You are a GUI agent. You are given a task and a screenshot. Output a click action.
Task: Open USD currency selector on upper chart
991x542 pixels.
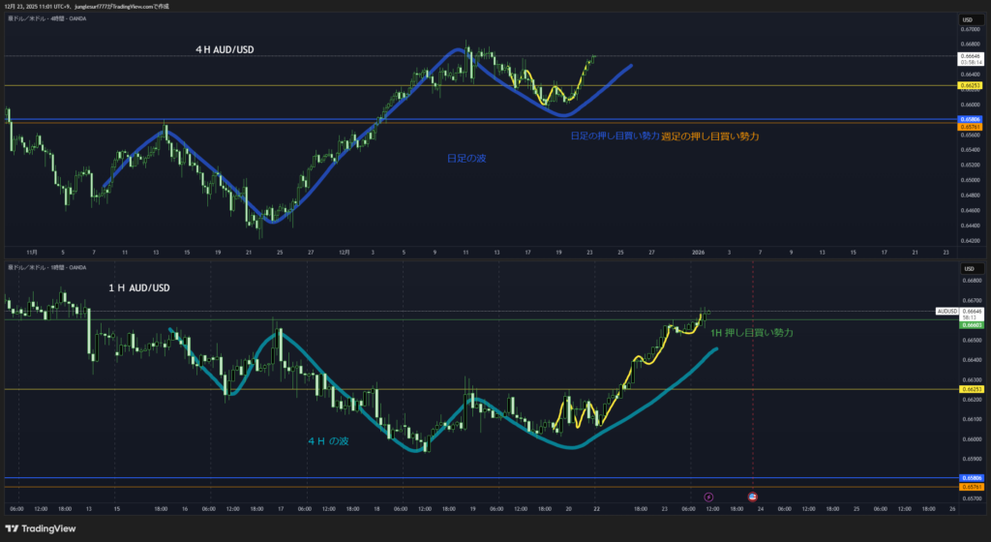[x=966, y=20]
